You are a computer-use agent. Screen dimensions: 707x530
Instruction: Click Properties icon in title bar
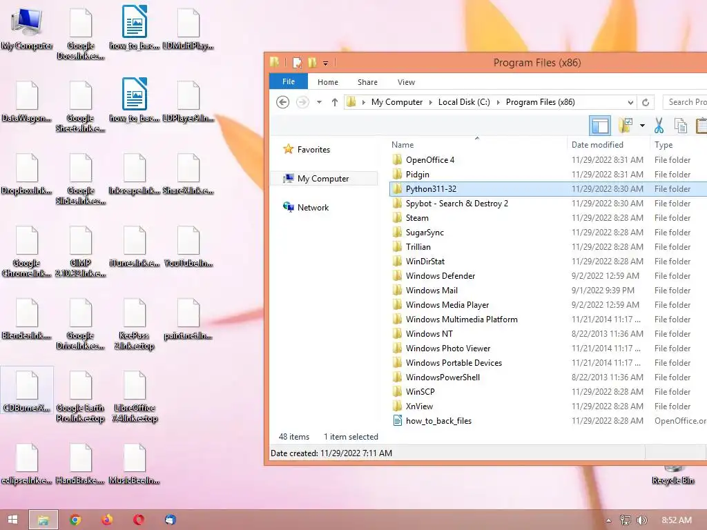tap(297, 63)
